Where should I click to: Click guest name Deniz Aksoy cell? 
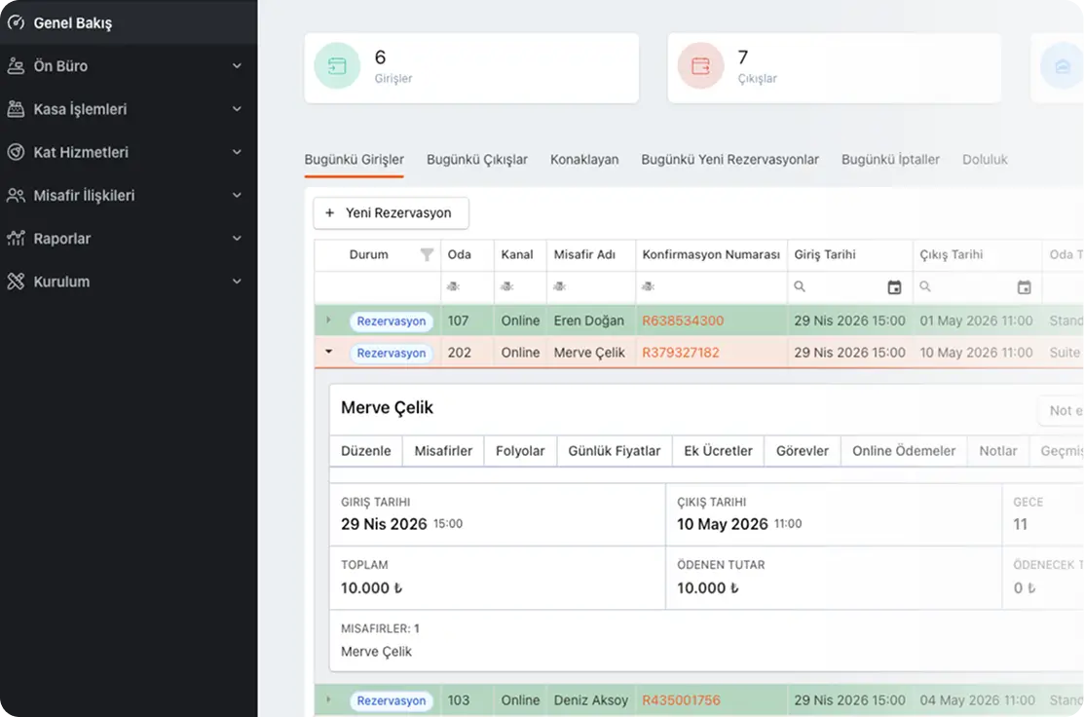[591, 700]
